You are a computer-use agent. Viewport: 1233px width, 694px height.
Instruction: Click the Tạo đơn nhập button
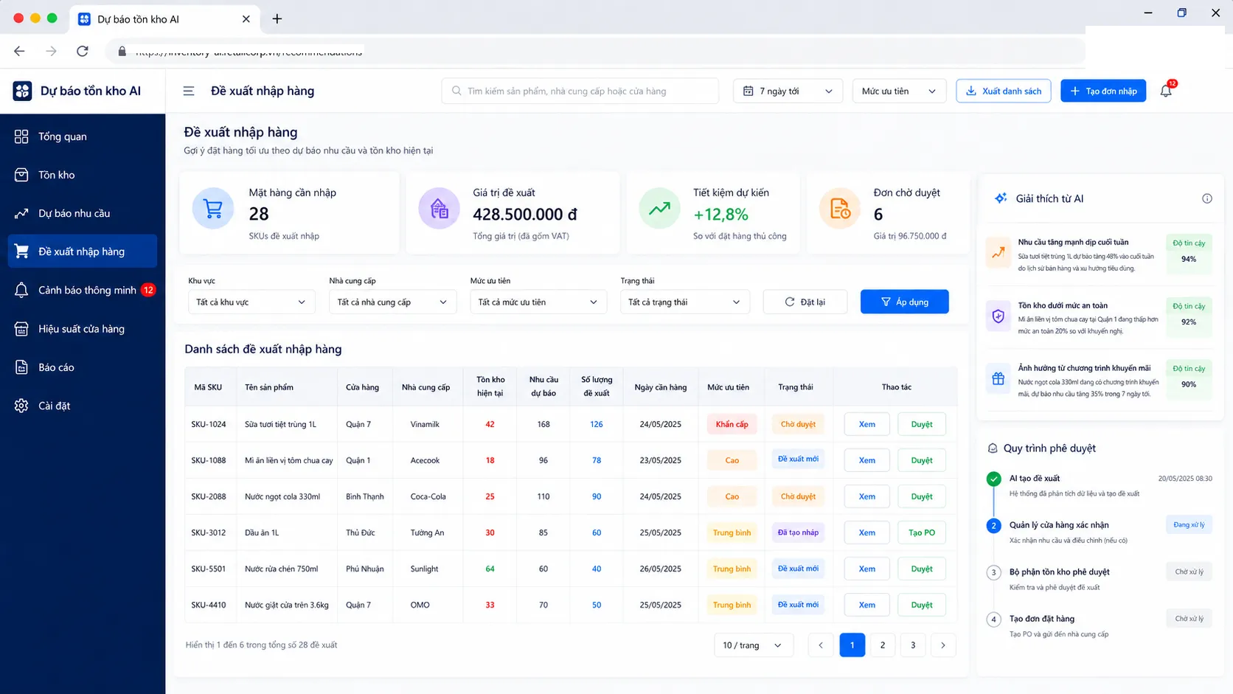tap(1103, 91)
